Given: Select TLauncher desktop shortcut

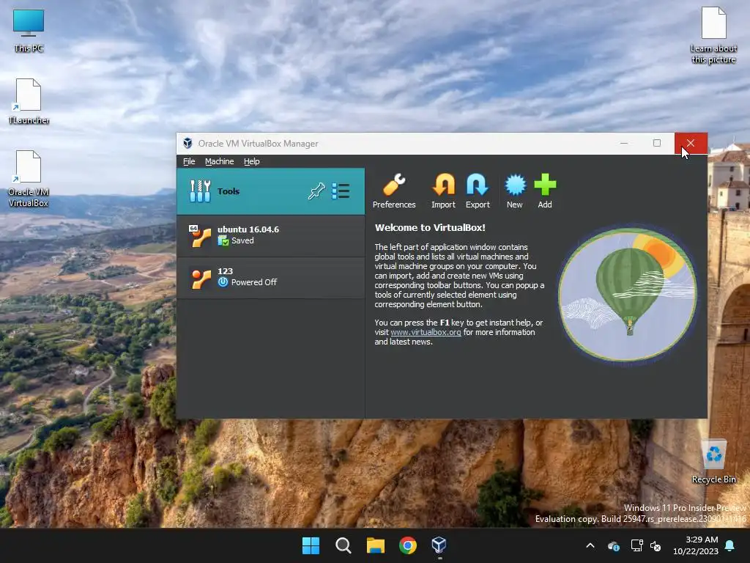Looking at the screenshot, I should (x=29, y=101).
